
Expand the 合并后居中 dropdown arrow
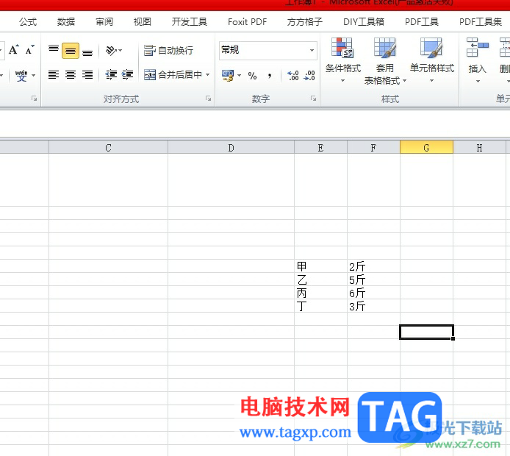coord(207,75)
